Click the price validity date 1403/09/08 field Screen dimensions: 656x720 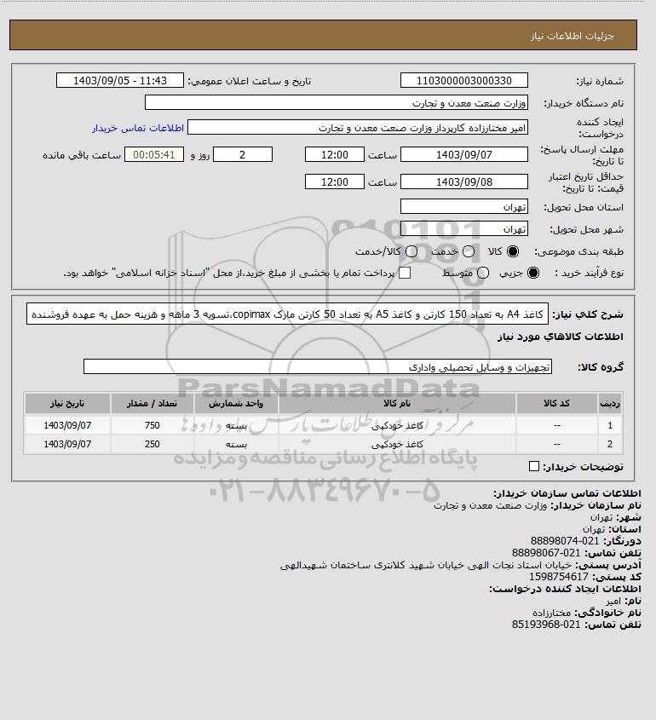coord(464,181)
